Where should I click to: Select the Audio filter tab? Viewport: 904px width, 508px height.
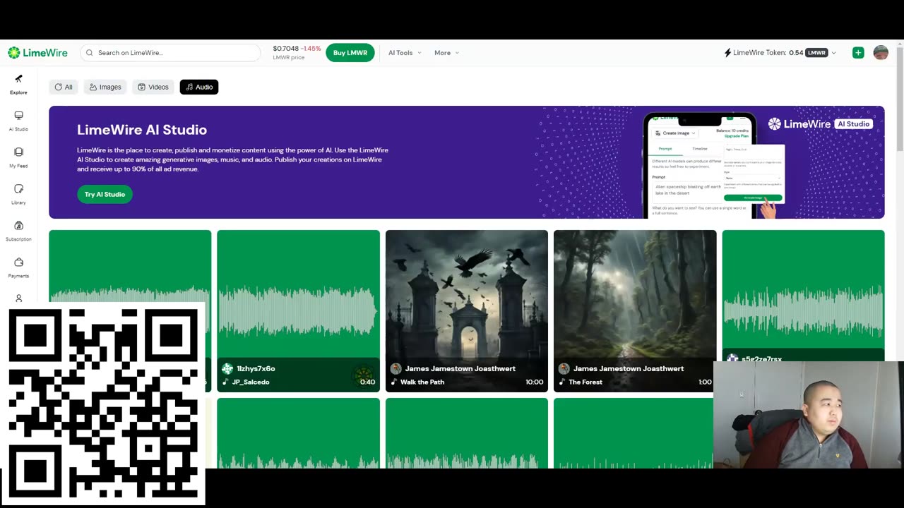pyautogui.click(x=199, y=87)
